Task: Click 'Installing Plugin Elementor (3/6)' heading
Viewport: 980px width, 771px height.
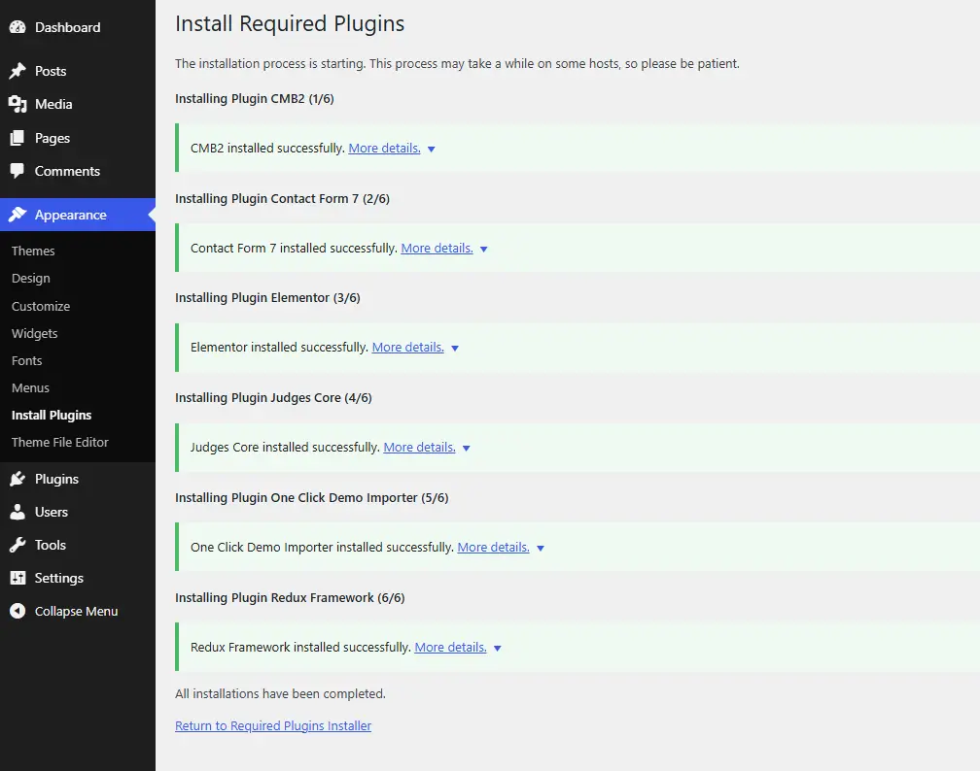Action: tap(267, 298)
